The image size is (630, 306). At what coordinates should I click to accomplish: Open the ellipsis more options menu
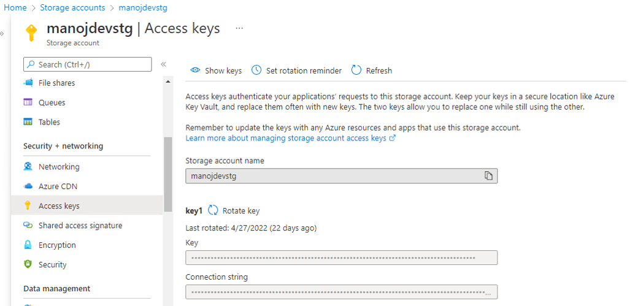click(239, 29)
